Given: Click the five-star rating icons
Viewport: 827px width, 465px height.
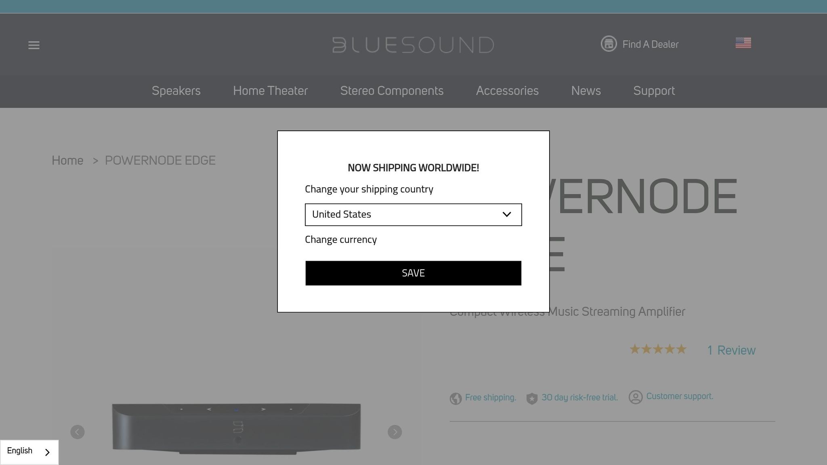Looking at the screenshot, I should tap(658, 349).
